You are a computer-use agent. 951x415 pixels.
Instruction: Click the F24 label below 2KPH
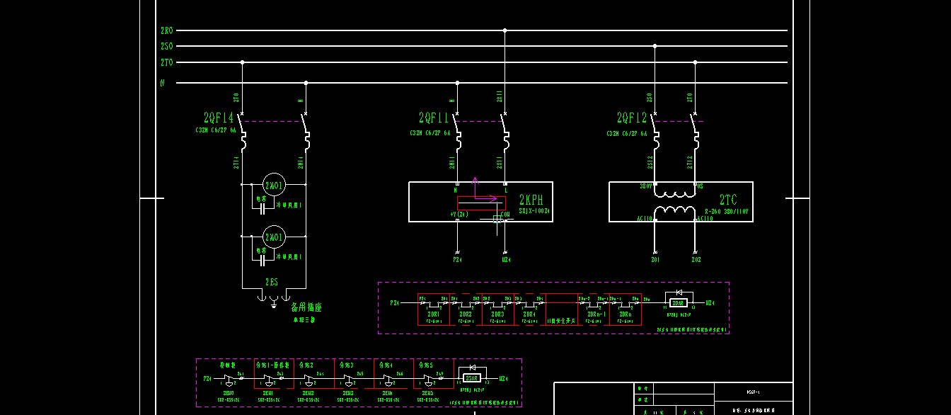coord(457,260)
